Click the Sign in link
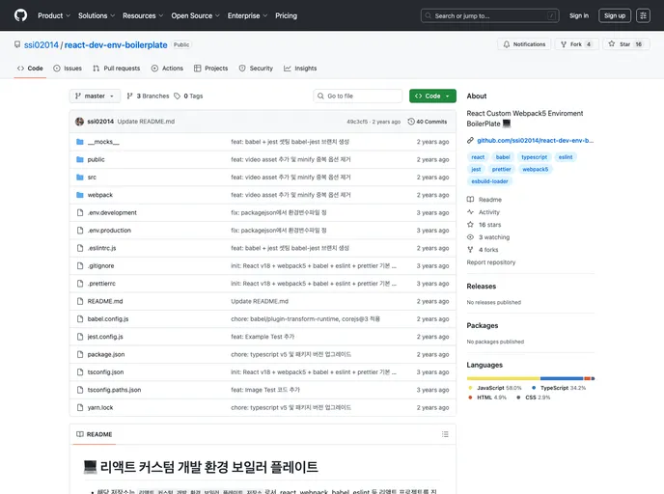Screen dimensions: 664x494 [578, 15]
